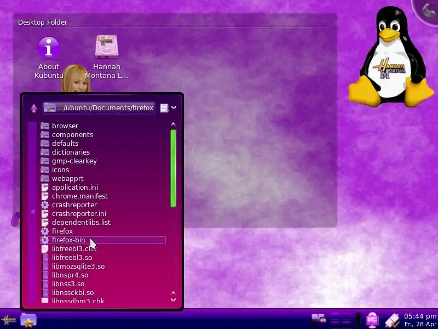Open the starred folder icon in the taskbar
This screenshot has height=329, width=438.
pyautogui.click(x=28, y=320)
